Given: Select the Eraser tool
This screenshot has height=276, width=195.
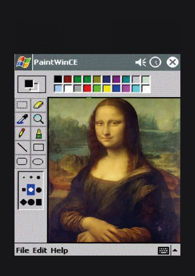Looking at the screenshot, I should click(38, 105).
